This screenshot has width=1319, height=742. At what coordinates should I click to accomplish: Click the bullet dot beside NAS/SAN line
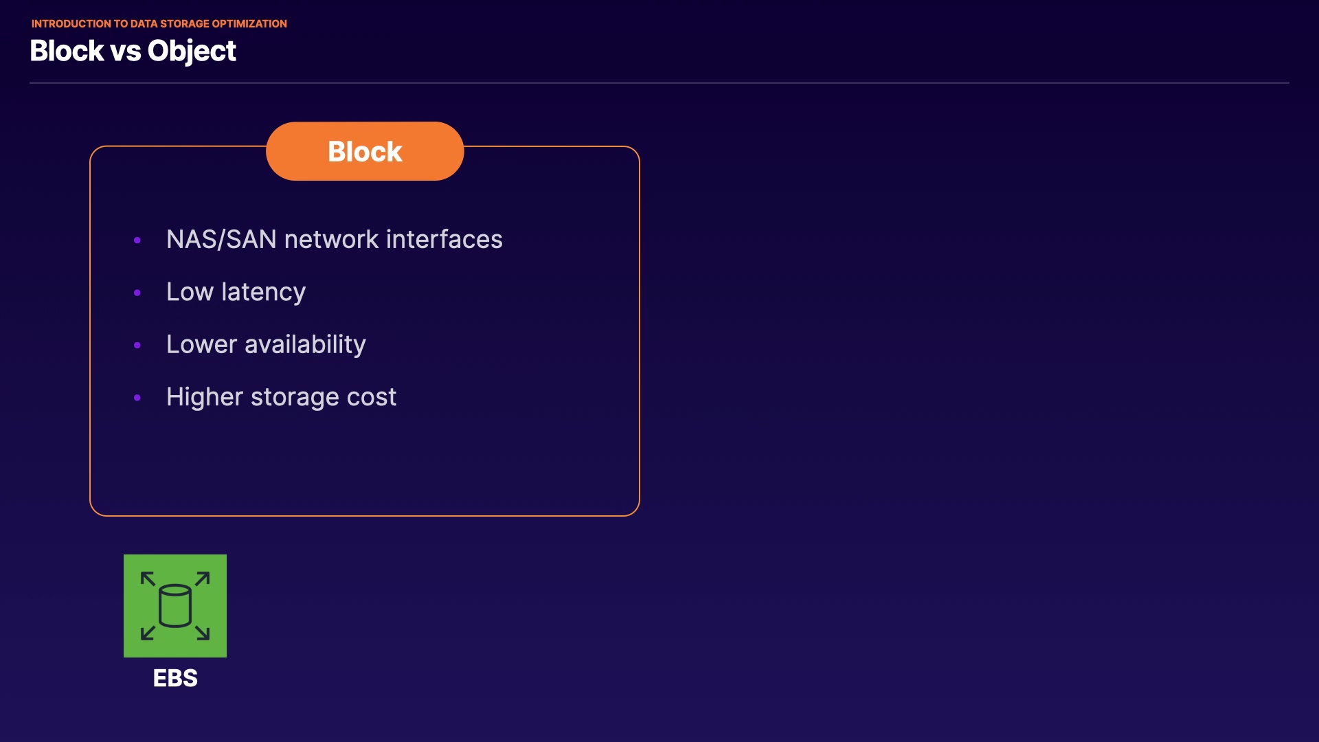(x=137, y=240)
